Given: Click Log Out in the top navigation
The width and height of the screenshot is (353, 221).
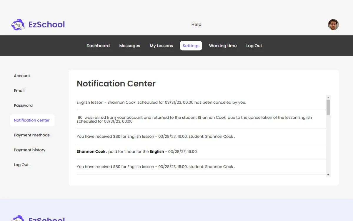Looking at the screenshot, I should pos(254,46).
